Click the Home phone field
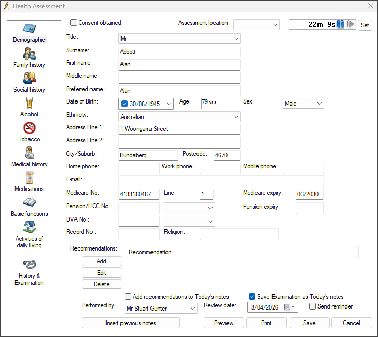Image resolution: width=378 pixels, height=337 pixels. tap(139, 168)
